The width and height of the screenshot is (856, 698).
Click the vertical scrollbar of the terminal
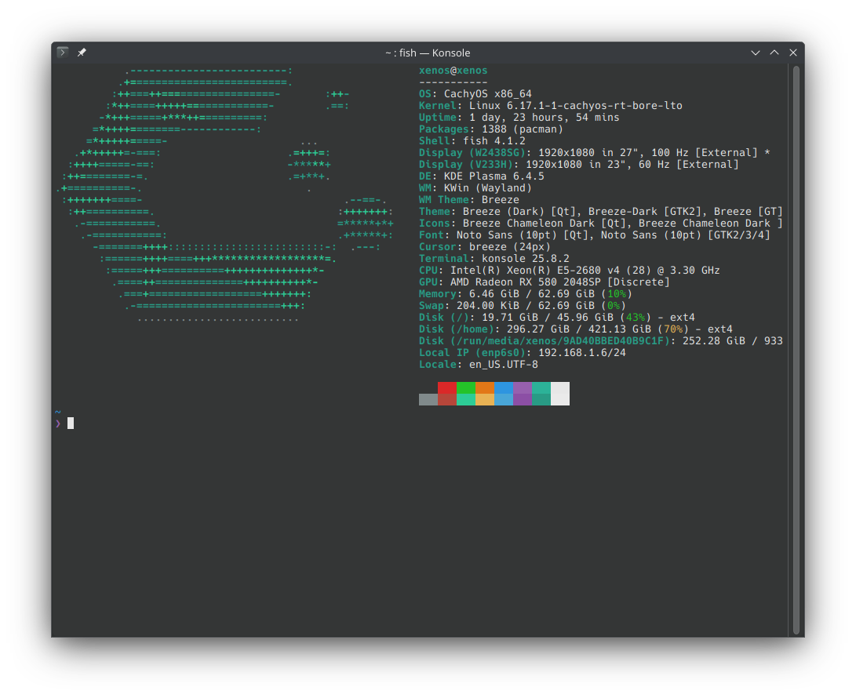click(x=796, y=349)
